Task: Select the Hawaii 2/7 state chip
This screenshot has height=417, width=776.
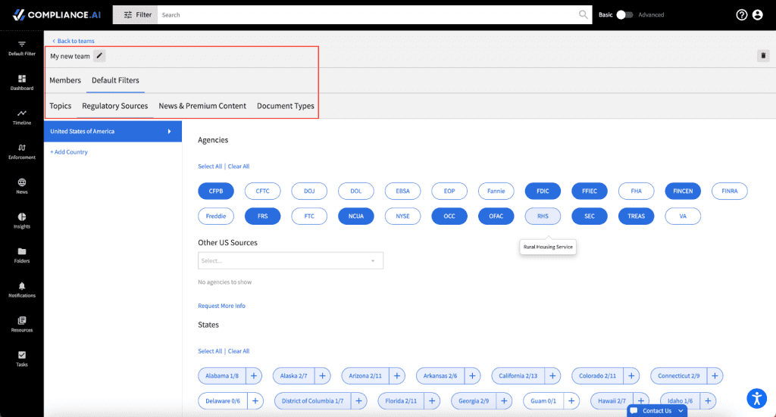Action: point(612,401)
